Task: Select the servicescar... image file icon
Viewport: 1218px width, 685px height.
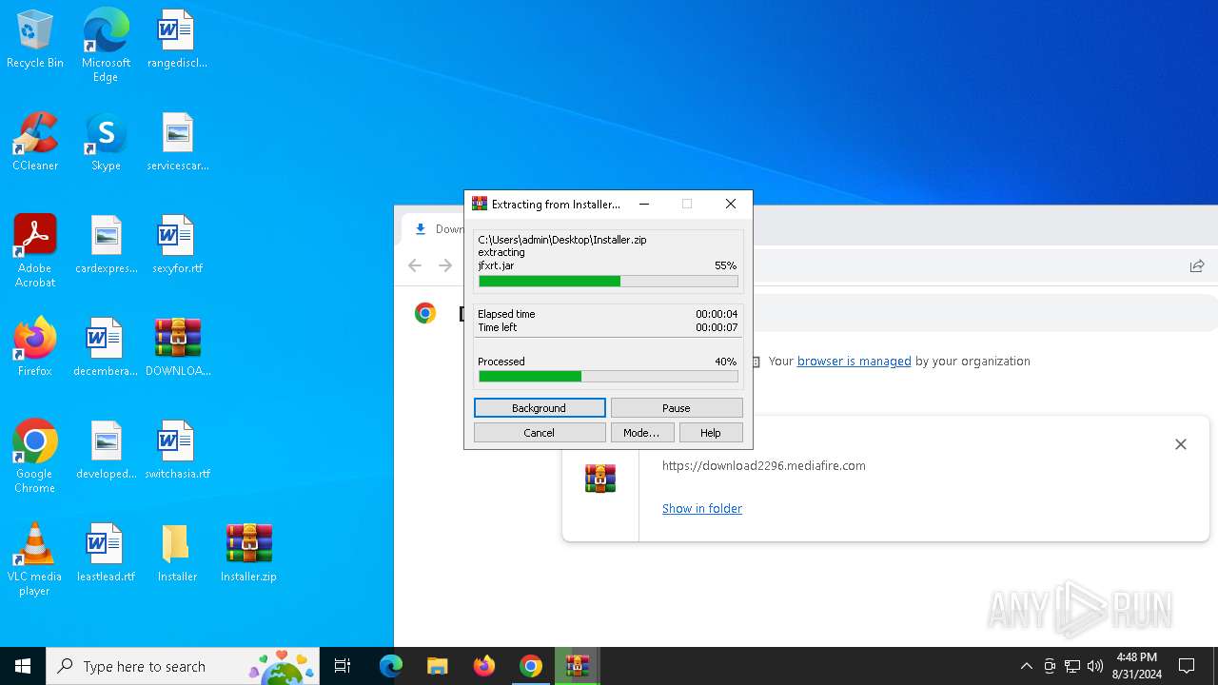Action: 177,143
